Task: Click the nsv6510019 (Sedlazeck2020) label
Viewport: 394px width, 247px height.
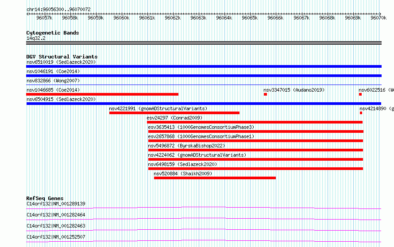Action: click(x=61, y=62)
